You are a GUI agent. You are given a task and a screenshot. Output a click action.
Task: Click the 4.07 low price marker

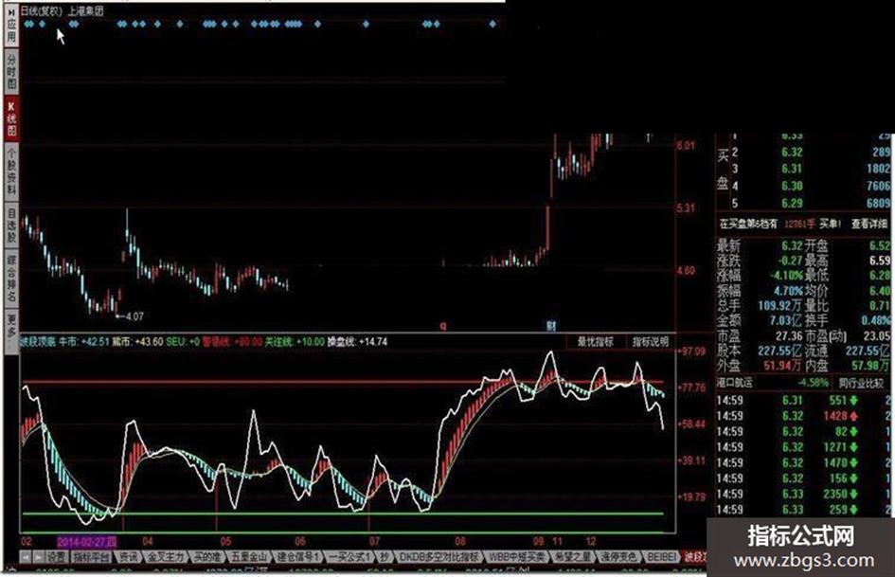134,316
